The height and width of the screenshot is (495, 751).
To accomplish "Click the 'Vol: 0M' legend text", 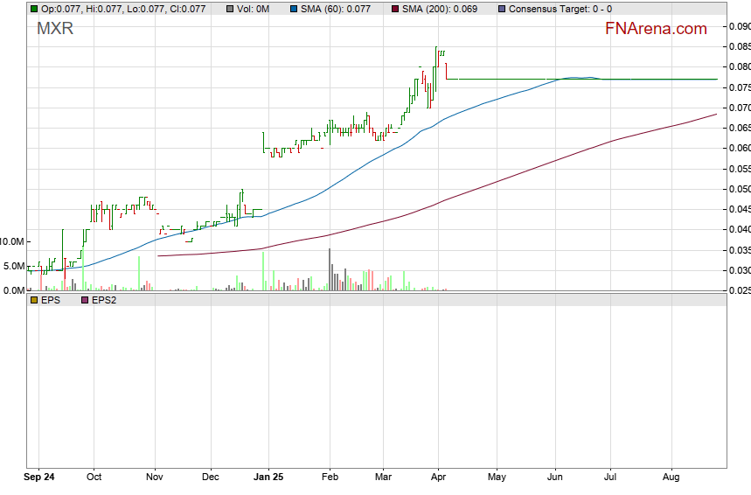I will click(x=254, y=9).
